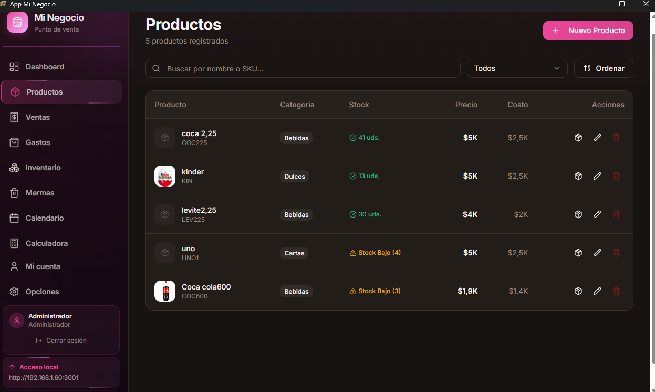Click the local access URL link
655x392 pixels.
pyautogui.click(x=44, y=377)
